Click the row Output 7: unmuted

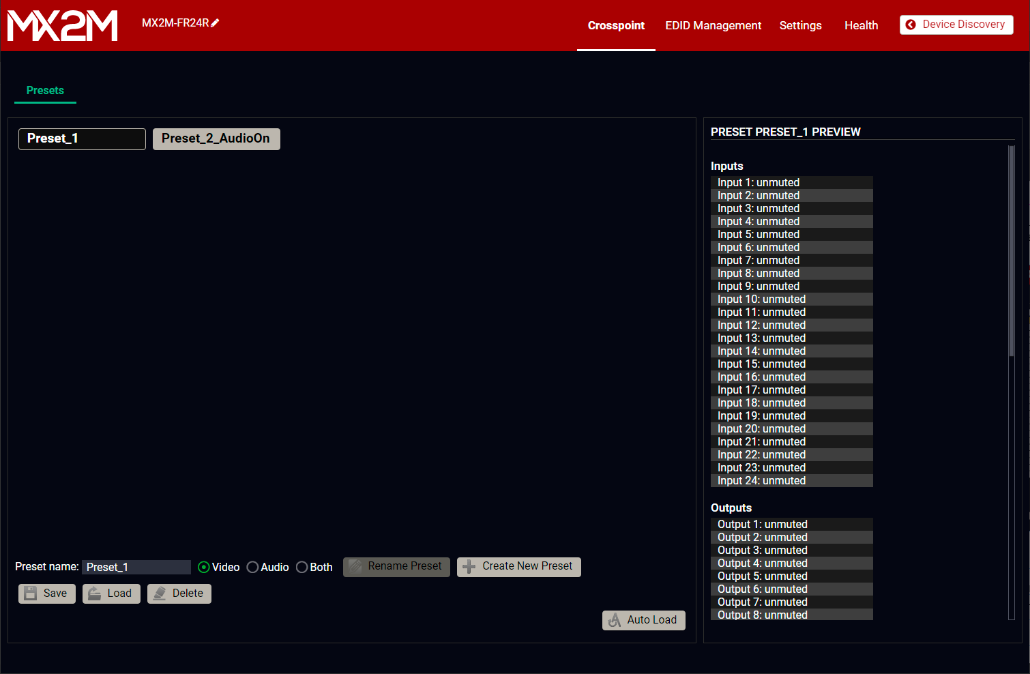click(792, 602)
